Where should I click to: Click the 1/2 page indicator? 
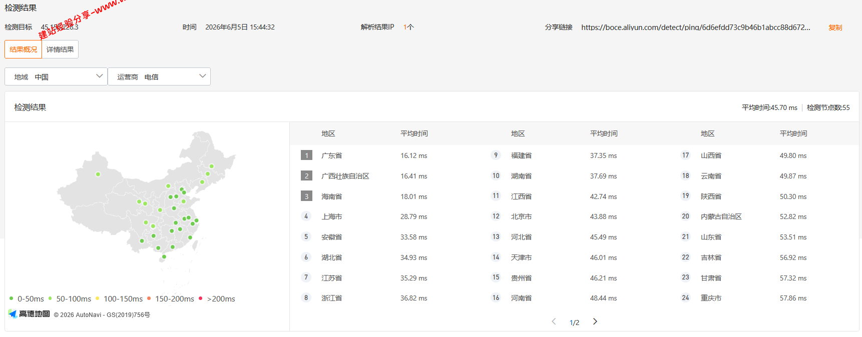[x=574, y=322]
